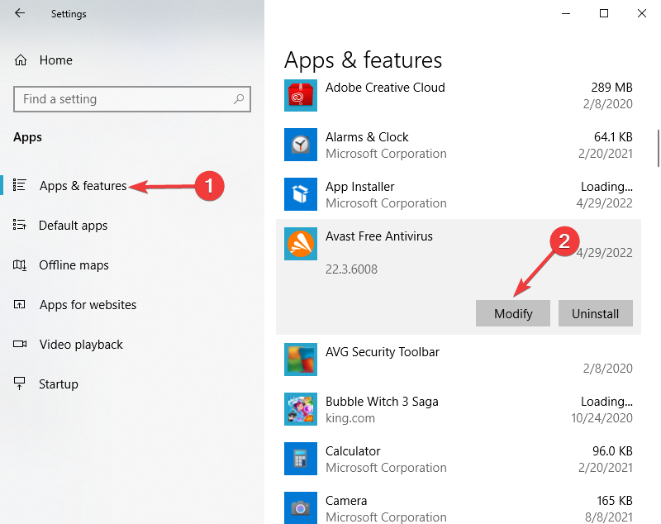The width and height of the screenshot is (661, 524).
Task: Click the apps list vertical scrollbar
Action: coord(658,149)
